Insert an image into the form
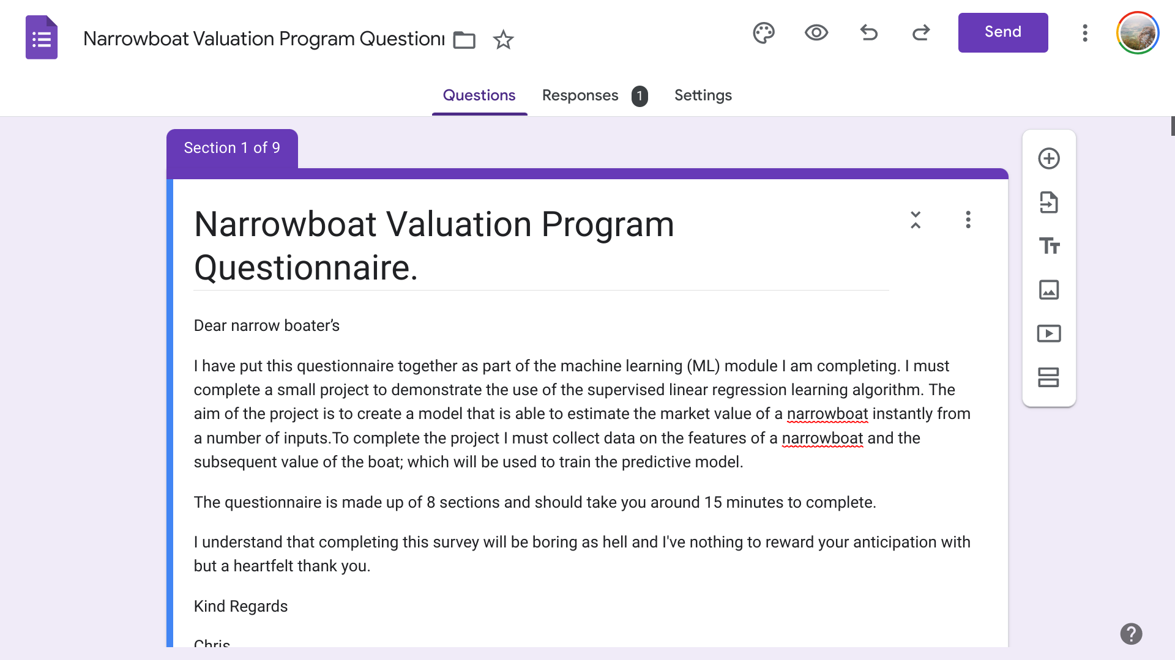 coord(1049,290)
